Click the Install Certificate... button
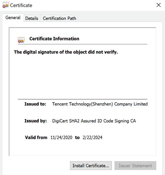Screen dimensions: 165x175 click(91, 166)
